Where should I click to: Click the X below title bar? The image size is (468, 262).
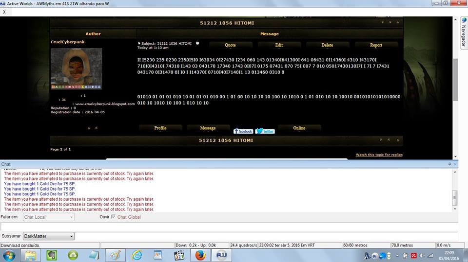pyautogui.click(x=4, y=12)
